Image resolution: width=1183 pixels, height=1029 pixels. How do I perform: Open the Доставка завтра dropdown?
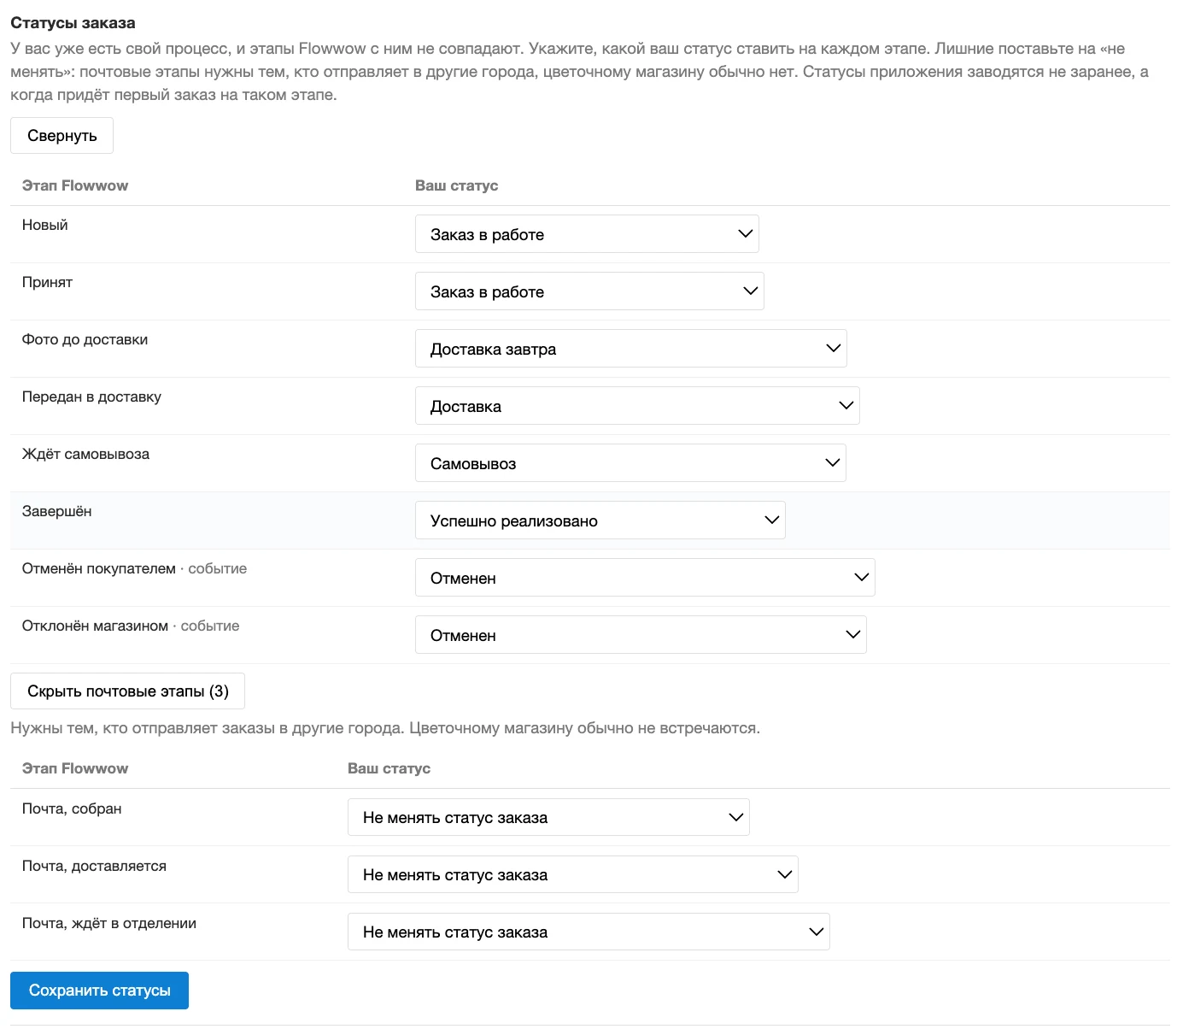click(630, 349)
